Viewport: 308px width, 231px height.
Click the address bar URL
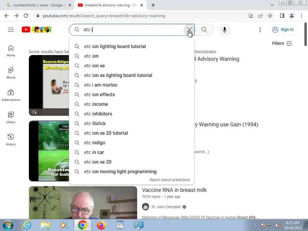point(104,16)
